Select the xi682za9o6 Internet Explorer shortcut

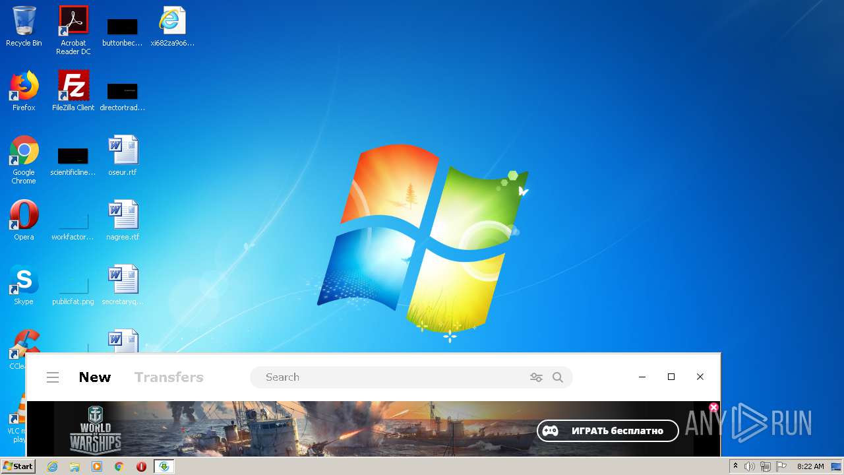coord(172,26)
